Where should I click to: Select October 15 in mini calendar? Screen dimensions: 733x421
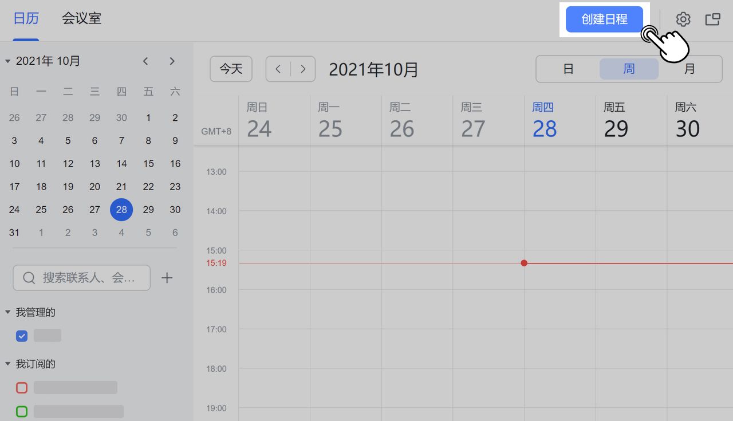coord(148,164)
